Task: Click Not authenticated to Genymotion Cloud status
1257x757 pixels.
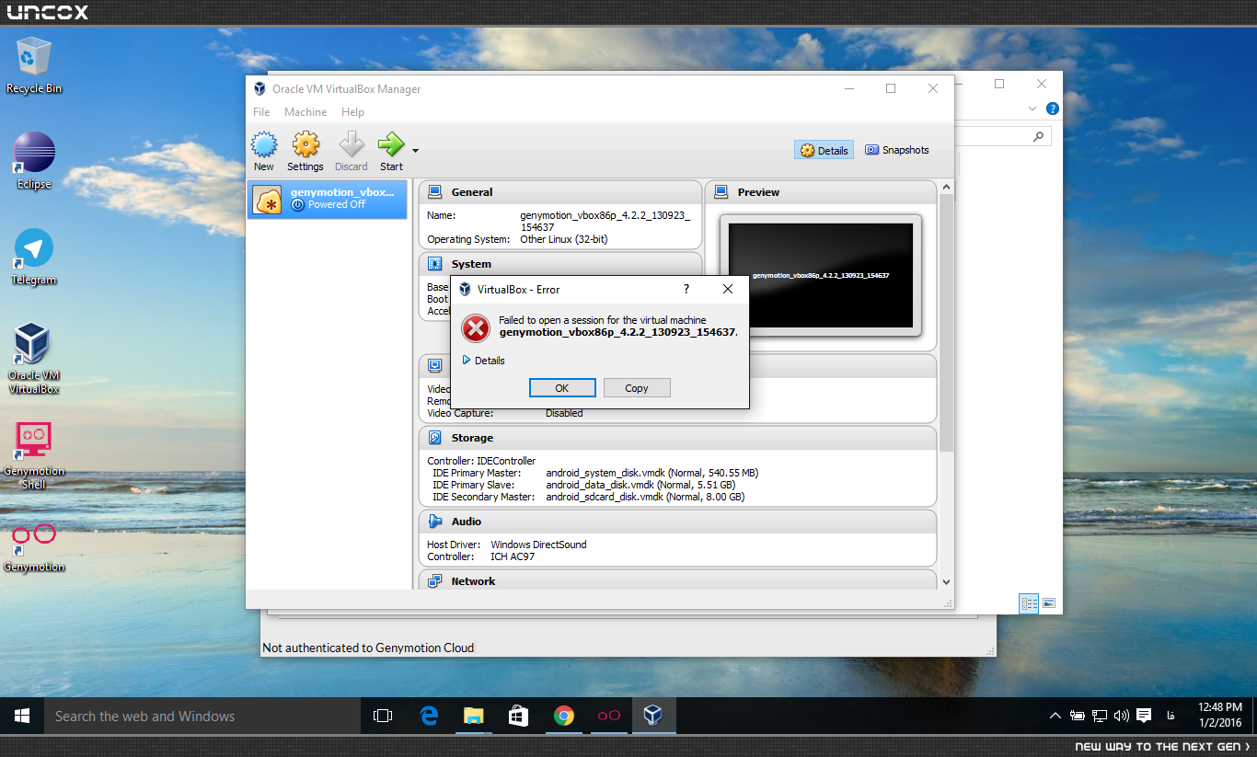Action: coord(368,648)
